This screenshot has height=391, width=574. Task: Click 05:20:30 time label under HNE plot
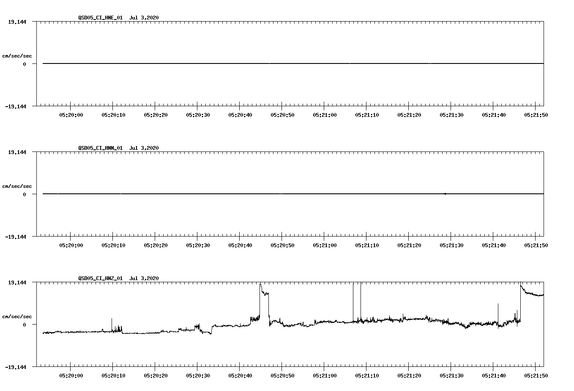(198, 115)
